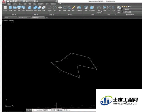The width and height of the screenshot is (142, 112).
Task: Activate the Presspull (按住并拖动) tool
Action: pos(30,9)
